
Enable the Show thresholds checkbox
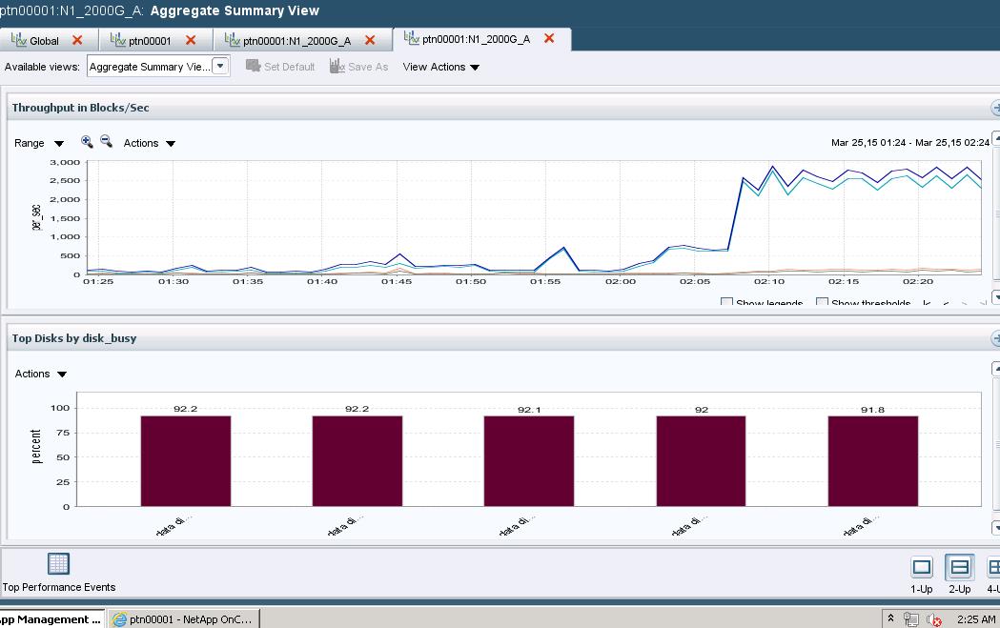[822, 304]
